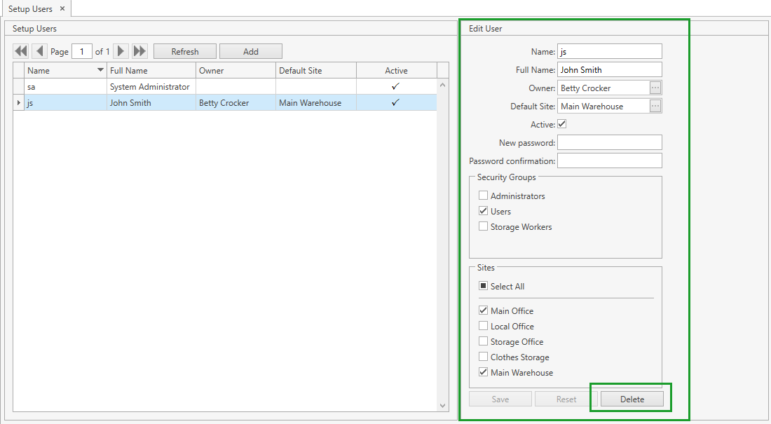Enable the Clothes Storage site

click(483, 357)
